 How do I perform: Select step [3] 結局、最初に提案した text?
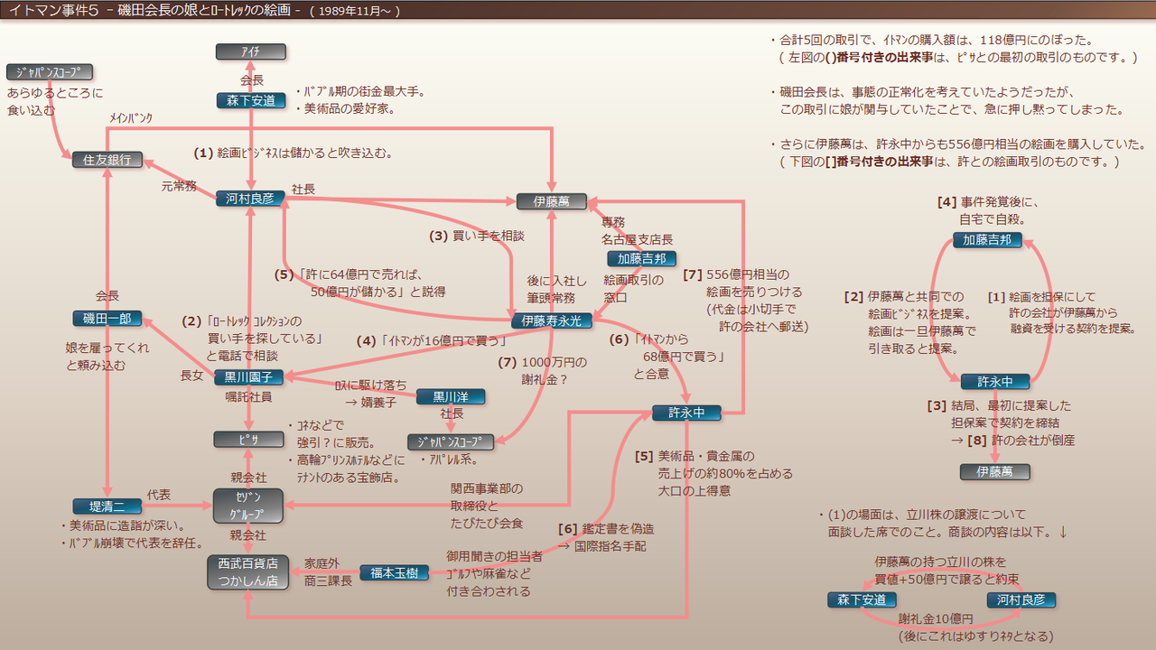point(1001,422)
